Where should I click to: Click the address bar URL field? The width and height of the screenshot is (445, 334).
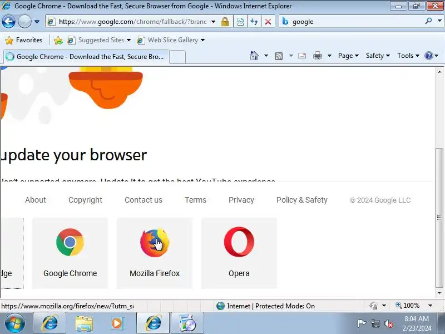[x=132, y=22]
